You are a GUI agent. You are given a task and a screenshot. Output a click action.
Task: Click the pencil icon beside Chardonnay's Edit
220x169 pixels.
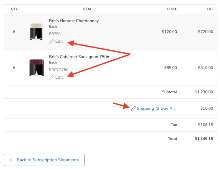52,42
